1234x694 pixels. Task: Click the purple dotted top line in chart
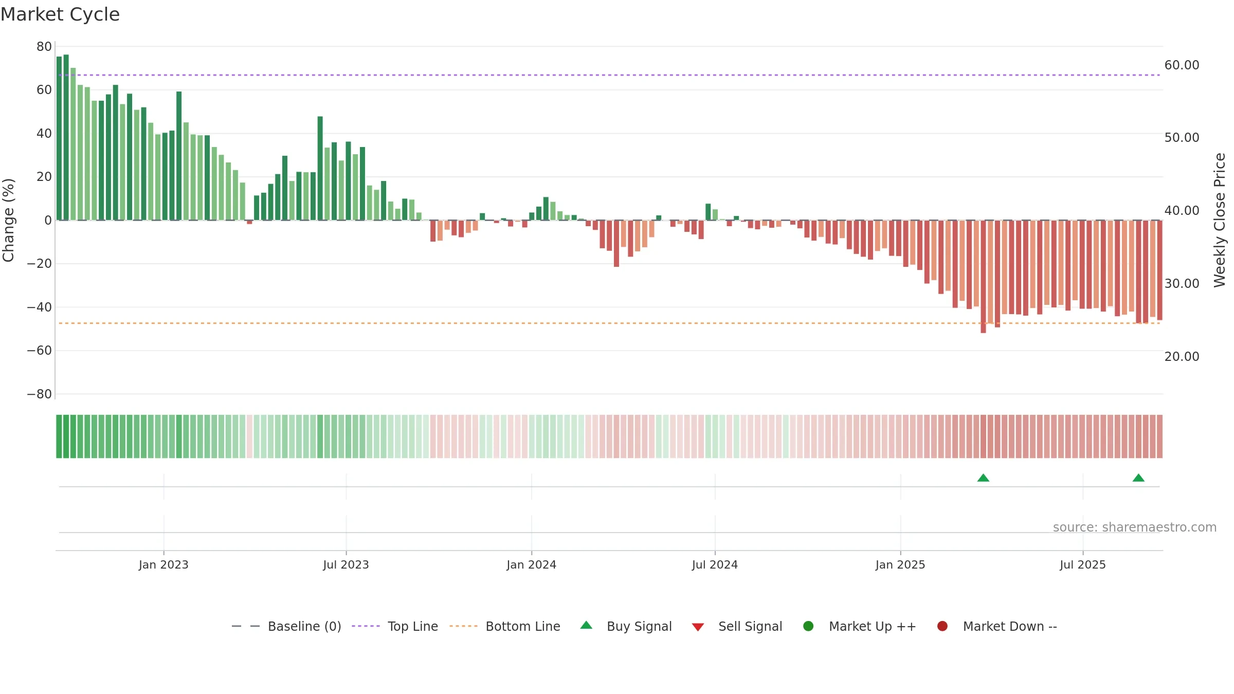(609, 75)
